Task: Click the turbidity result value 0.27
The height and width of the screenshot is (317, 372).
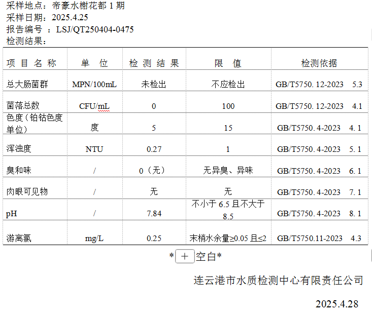Action: [154, 149]
